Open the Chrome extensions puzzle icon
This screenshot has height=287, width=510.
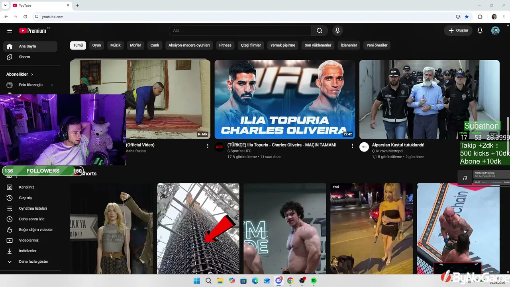(480, 17)
